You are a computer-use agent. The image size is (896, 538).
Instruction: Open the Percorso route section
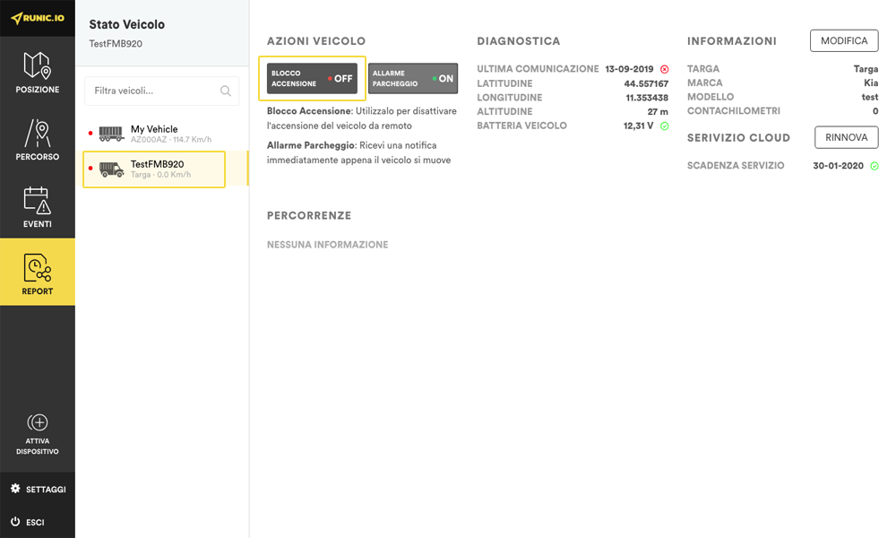coord(38,140)
